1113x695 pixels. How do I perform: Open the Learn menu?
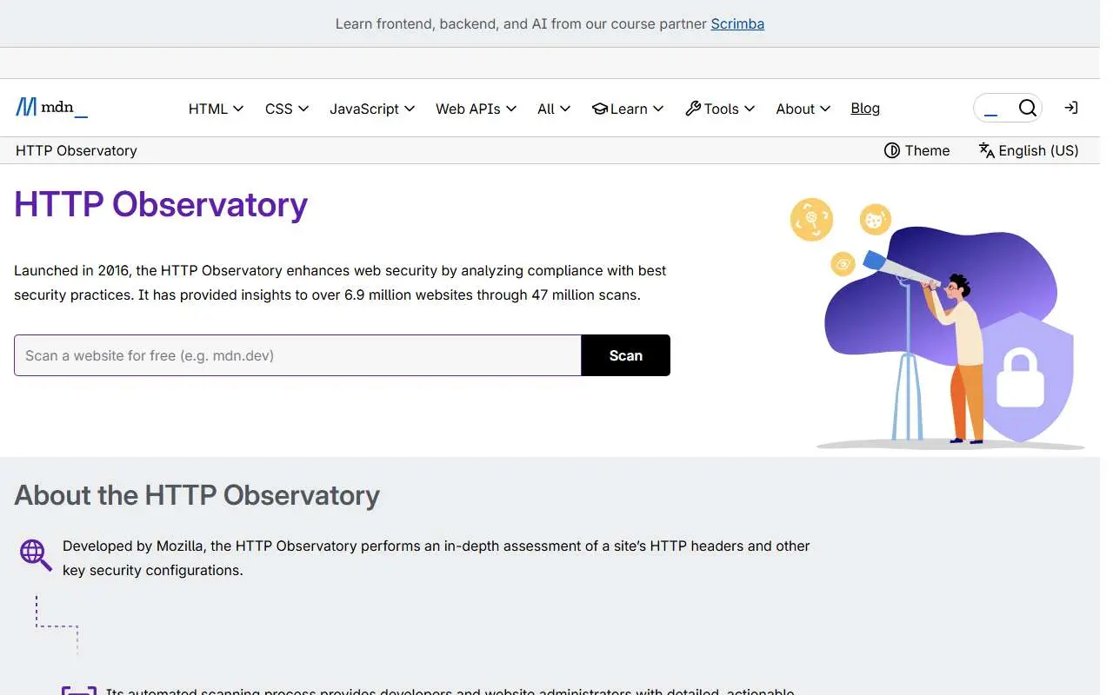click(628, 109)
